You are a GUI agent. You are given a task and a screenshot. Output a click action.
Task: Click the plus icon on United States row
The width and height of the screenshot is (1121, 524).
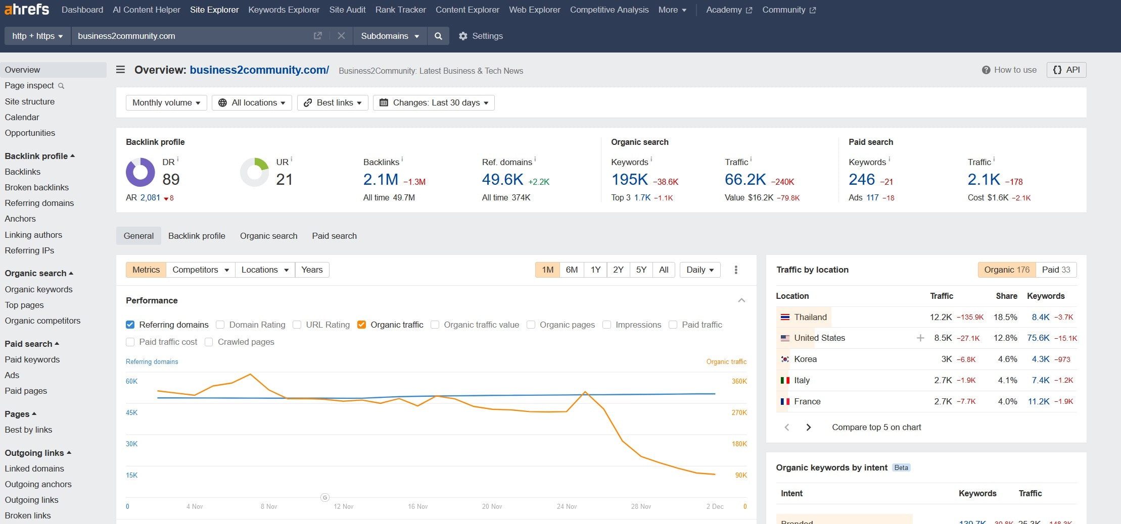(x=920, y=338)
